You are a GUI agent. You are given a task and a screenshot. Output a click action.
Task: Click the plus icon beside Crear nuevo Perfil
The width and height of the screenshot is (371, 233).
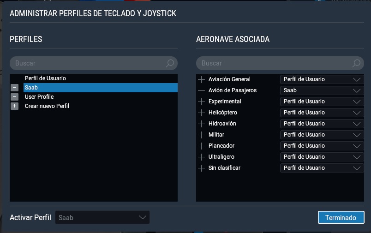coord(14,106)
